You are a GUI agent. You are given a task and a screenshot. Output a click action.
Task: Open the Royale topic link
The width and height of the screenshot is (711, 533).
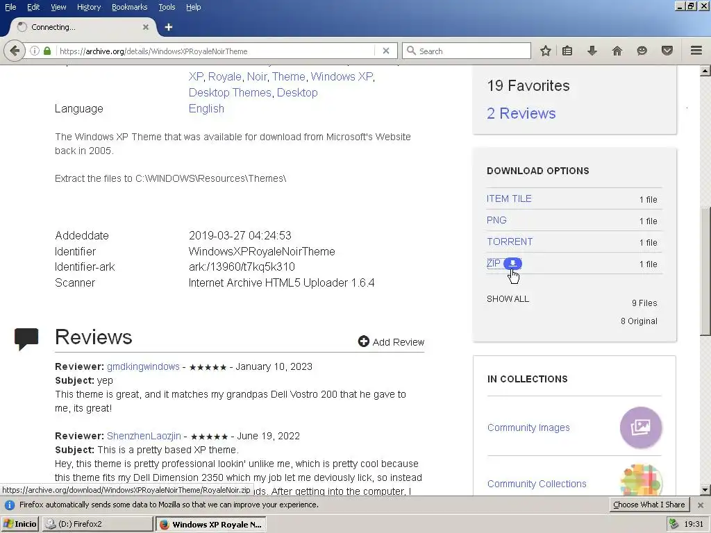(224, 76)
